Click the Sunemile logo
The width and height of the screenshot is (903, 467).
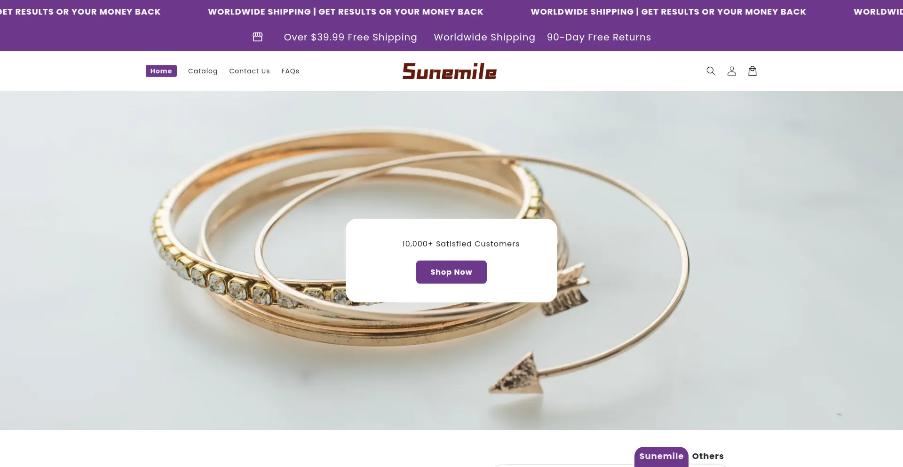click(x=450, y=71)
